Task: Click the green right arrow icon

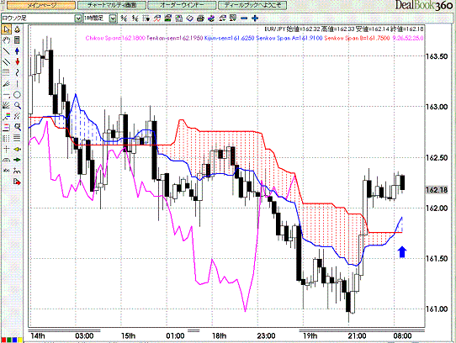Action: [17, 160]
